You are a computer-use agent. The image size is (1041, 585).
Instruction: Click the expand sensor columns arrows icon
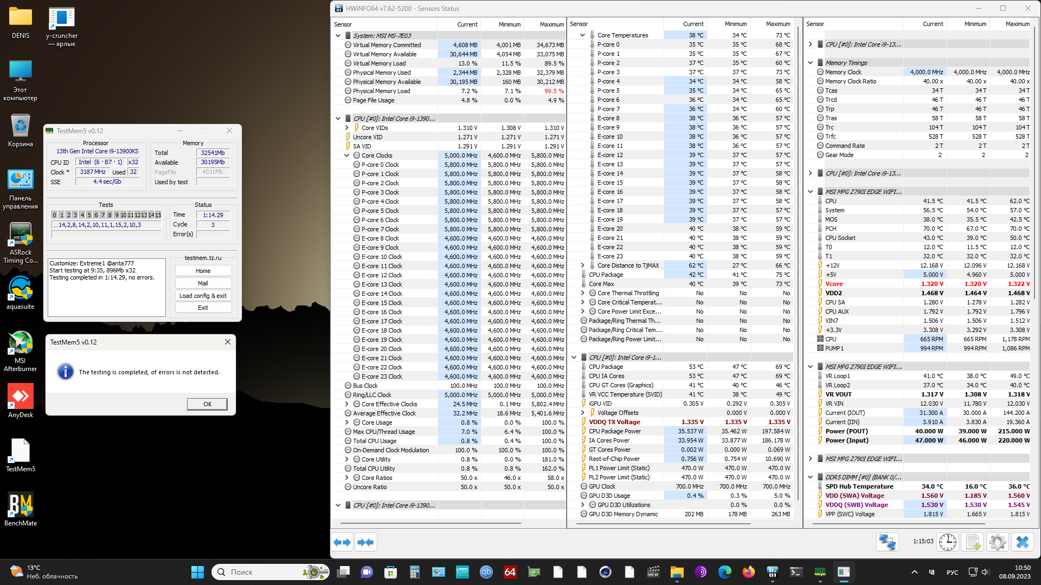tap(343, 542)
